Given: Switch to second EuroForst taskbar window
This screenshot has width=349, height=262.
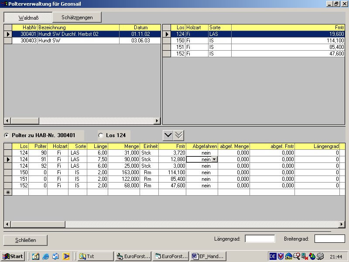Looking at the screenshot, I should pyautogui.click(x=171, y=256).
